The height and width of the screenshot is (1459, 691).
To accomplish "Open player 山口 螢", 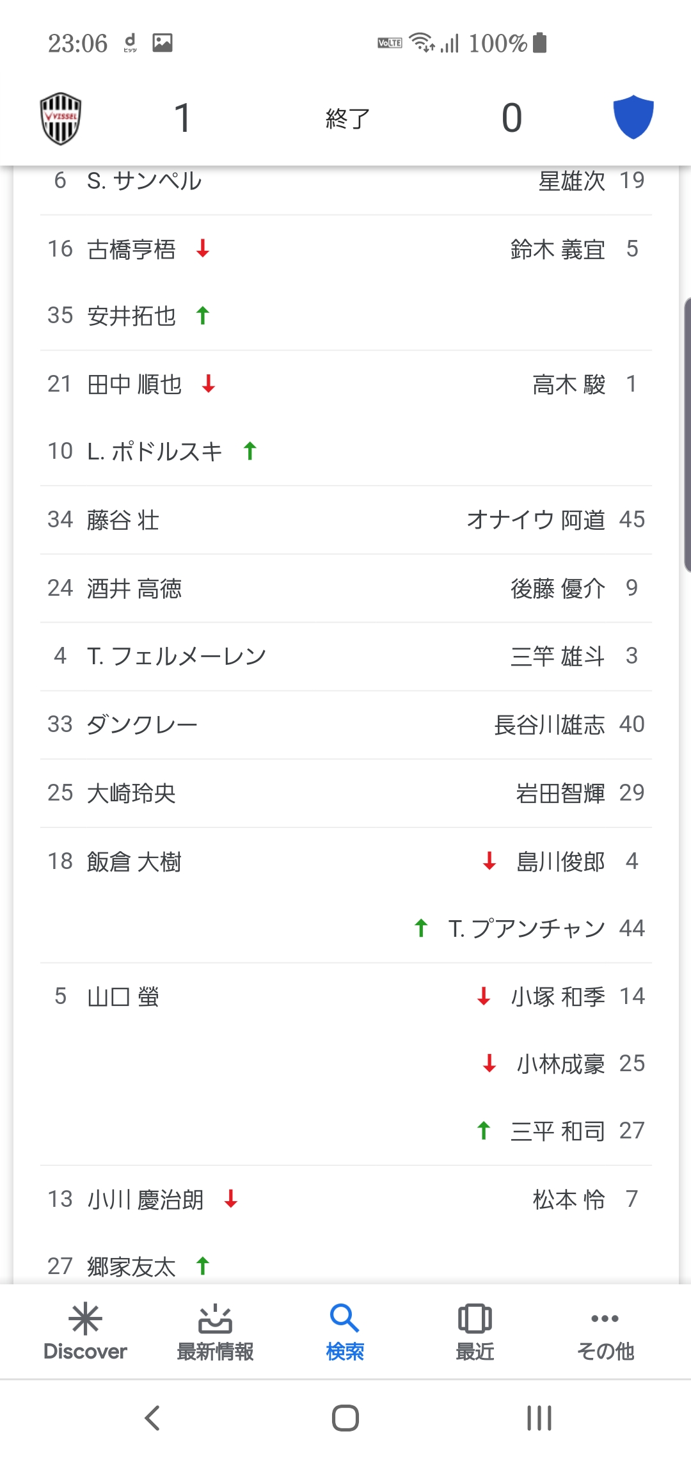I will [x=123, y=996].
